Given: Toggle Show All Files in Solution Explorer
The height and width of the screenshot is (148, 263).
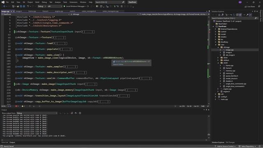Looking at the screenshot, I should 240,15.
